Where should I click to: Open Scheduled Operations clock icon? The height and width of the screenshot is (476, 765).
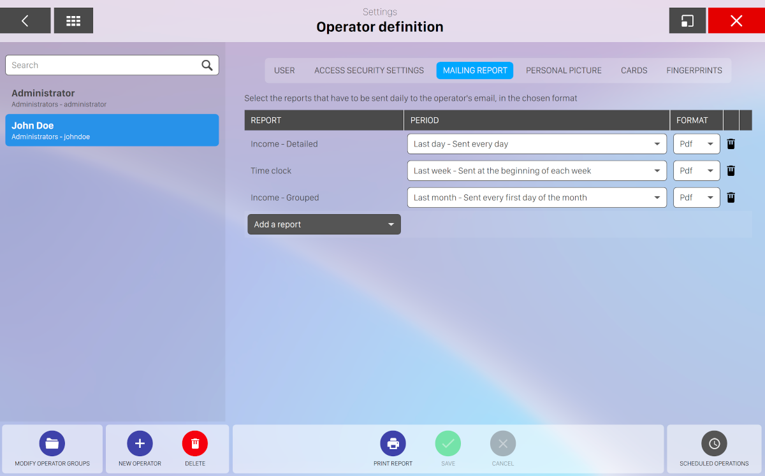pyautogui.click(x=714, y=444)
